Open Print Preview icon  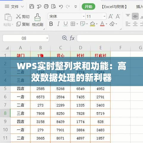(x=54, y=7)
